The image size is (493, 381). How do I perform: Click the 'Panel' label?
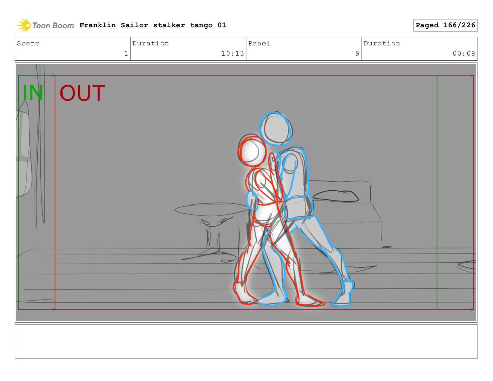click(259, 43)
